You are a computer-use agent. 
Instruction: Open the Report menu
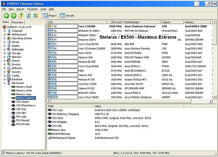click(x=20, y=9)
